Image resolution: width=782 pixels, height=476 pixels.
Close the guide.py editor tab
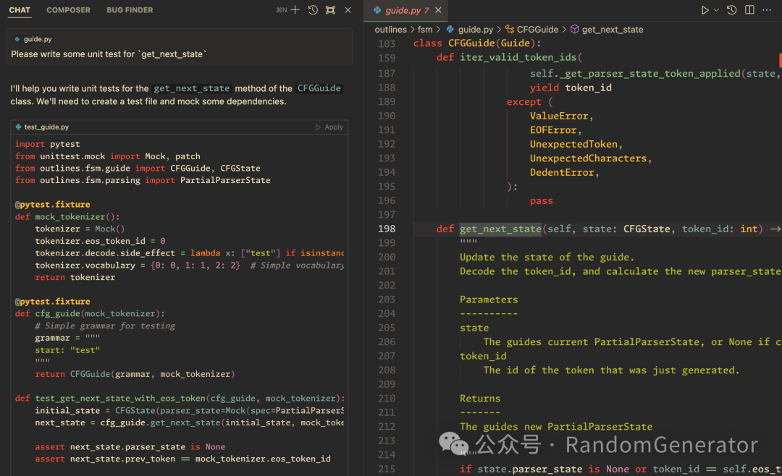click(438, 10)
